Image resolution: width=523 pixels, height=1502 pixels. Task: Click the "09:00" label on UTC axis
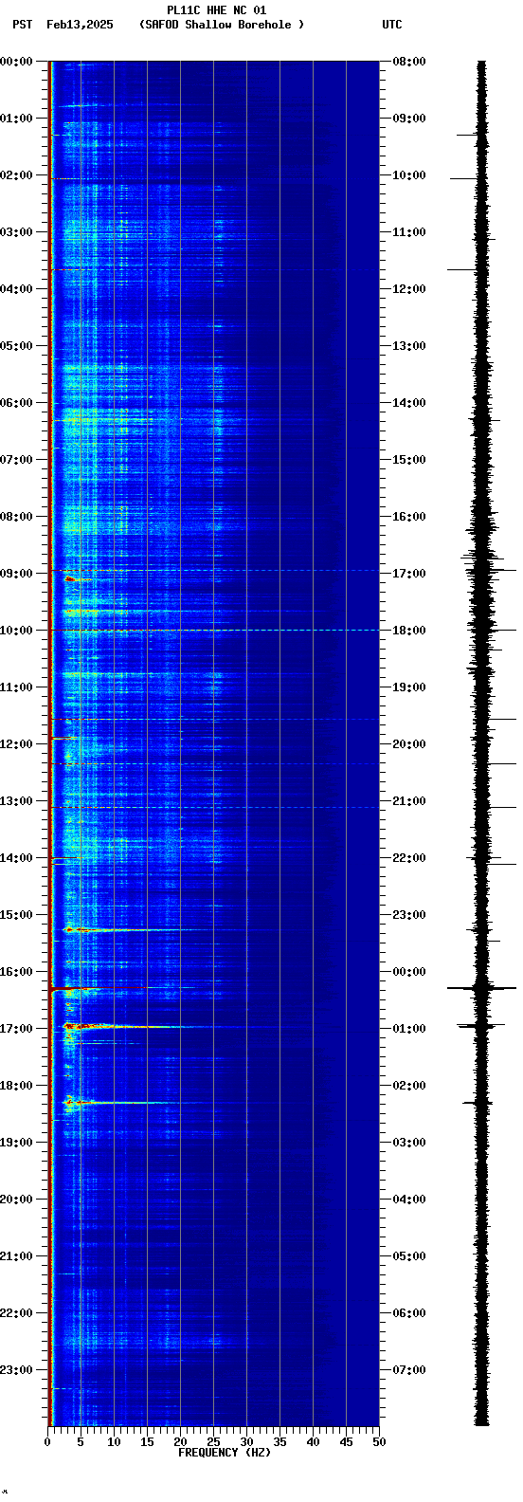[409, 119]
